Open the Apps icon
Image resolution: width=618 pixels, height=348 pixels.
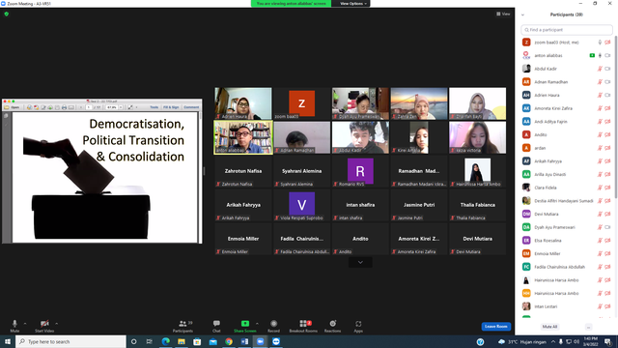pos(358,324)
